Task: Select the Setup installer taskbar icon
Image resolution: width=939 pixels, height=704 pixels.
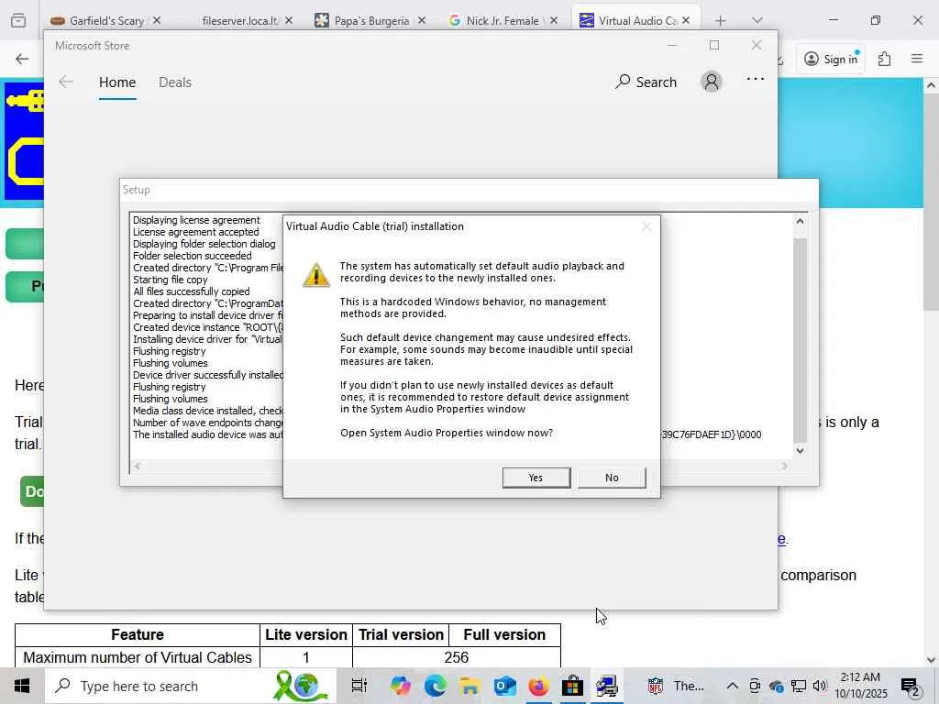Action: click(x=607, y=686)
